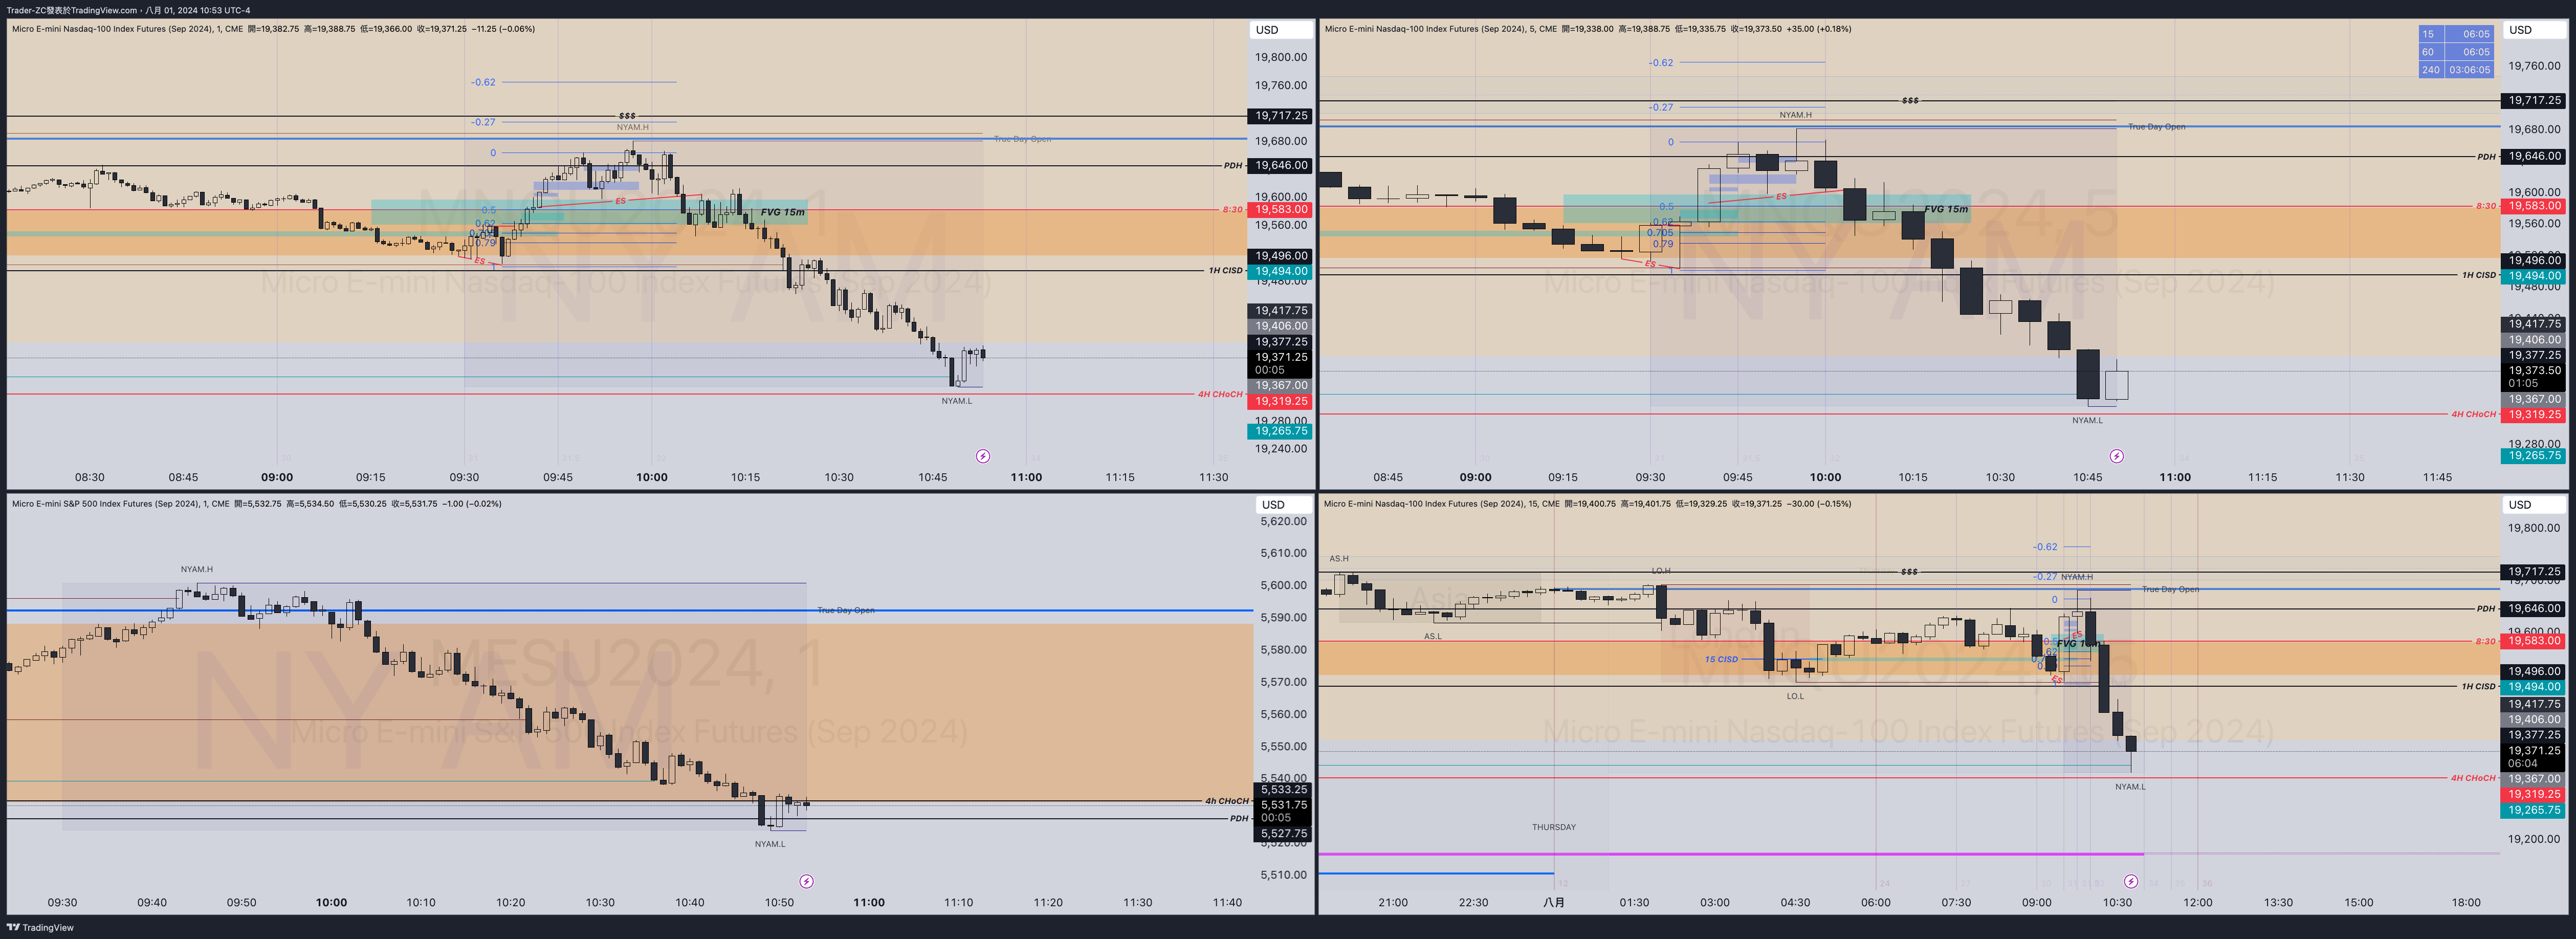Click the 11:00 time label on the 5-minute Nasdaq chart
This screenshot has height=939, width=2576.
pos(2175,477)
